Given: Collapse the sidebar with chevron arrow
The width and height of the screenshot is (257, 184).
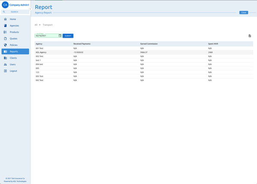Looking at the screenshot, I should (30, 9).
